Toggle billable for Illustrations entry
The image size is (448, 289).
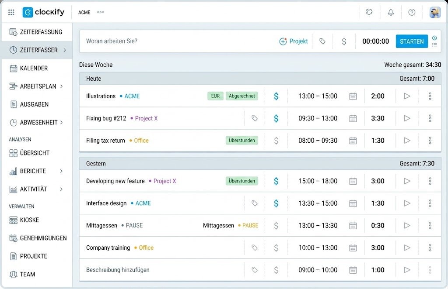pyautogui.click(x=276, y=96)
